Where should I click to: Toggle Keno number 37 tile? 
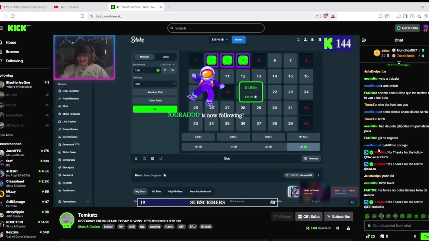259,123
